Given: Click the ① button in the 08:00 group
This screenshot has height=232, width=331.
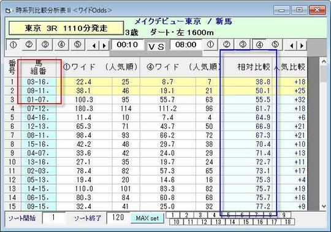Looking at the screenshot, I should coord(210,45).
